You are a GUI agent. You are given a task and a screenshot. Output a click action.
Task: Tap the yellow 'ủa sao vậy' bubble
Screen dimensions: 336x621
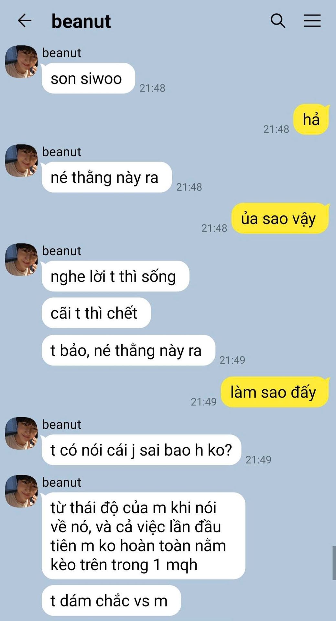pyautogui.click(x=280, y=218)
